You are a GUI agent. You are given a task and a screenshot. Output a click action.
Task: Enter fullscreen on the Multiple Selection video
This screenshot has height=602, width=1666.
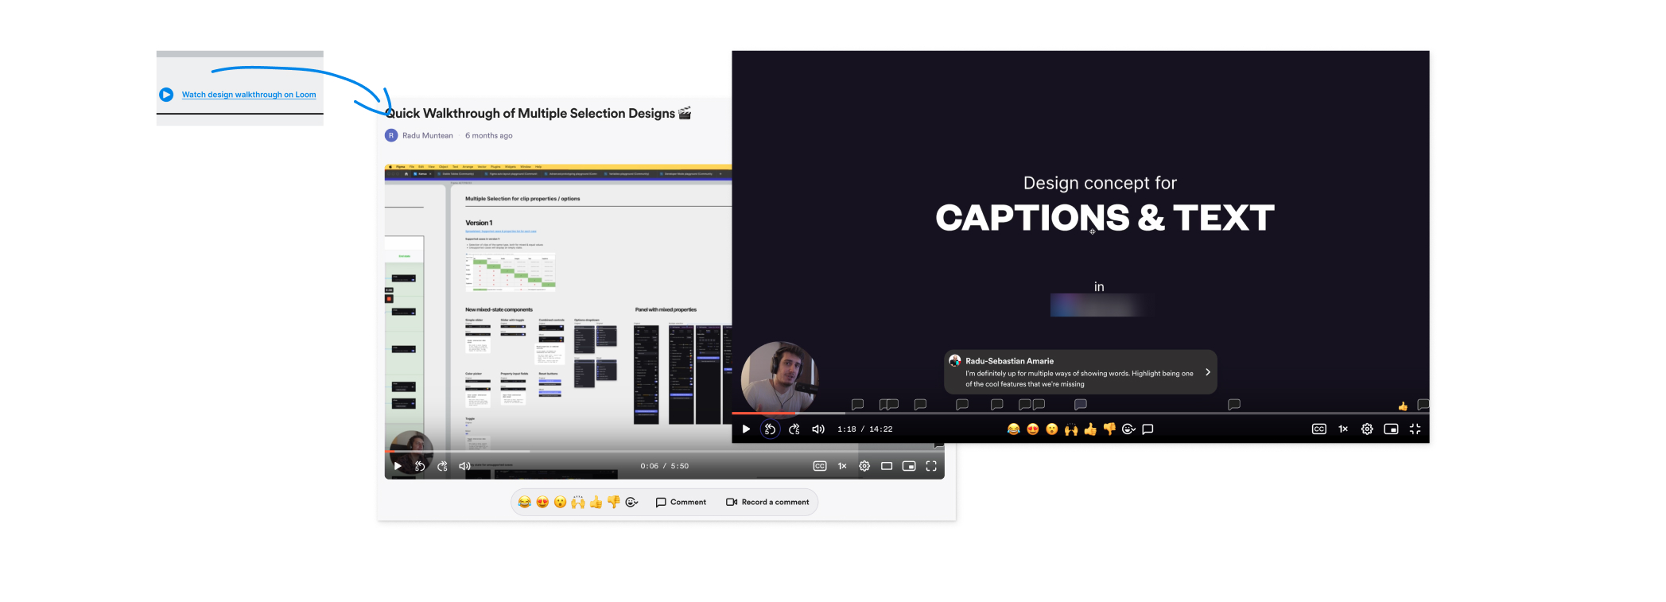(x=931, y=466)
